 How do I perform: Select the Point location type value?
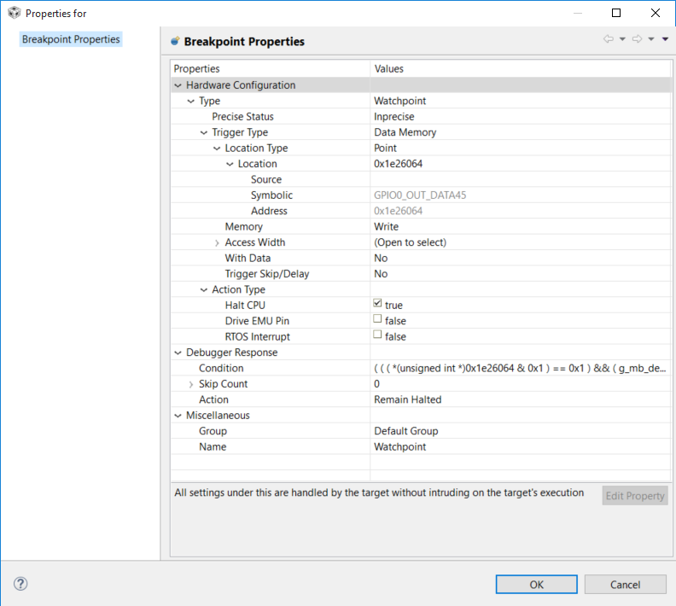[x=385, y=149]
